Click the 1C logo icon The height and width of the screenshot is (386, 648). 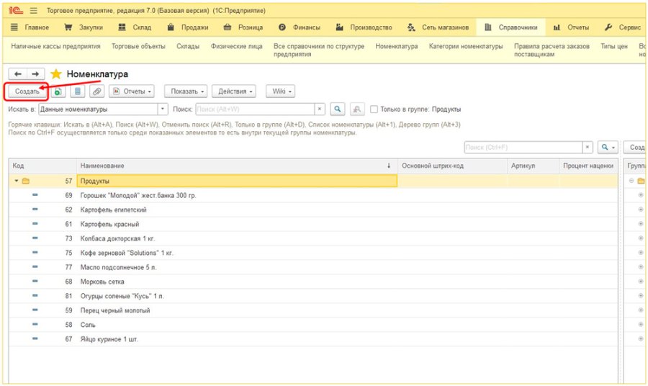click(x=16, y=10)
